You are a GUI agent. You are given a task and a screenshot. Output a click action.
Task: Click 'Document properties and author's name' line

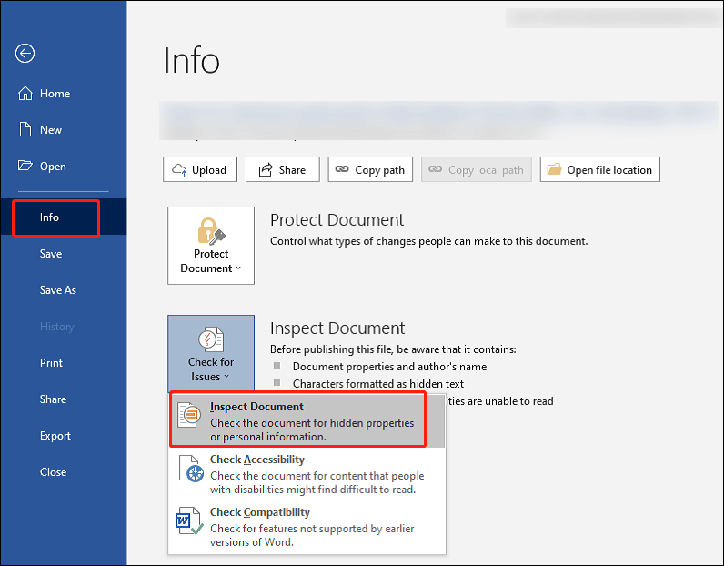(x=389, y=367)
